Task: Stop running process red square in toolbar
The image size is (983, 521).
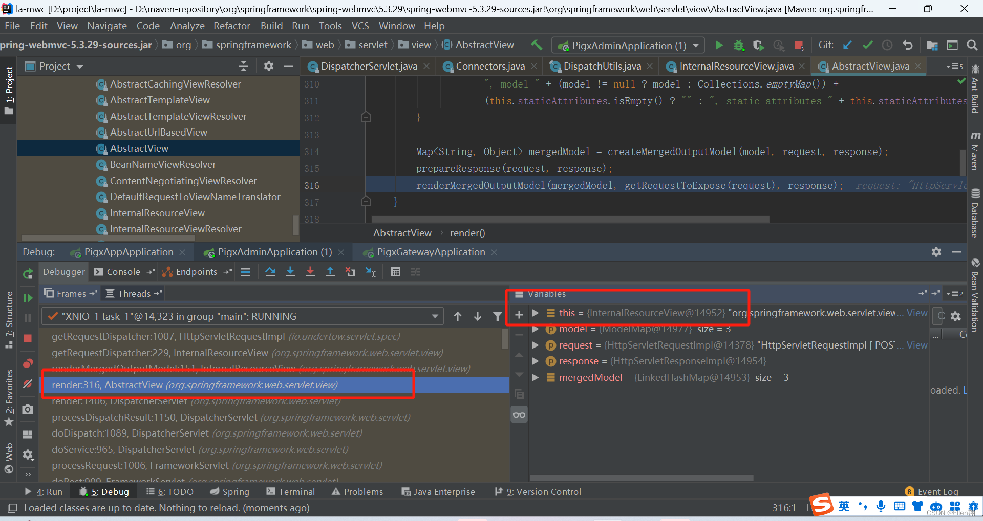Action: 799,45
